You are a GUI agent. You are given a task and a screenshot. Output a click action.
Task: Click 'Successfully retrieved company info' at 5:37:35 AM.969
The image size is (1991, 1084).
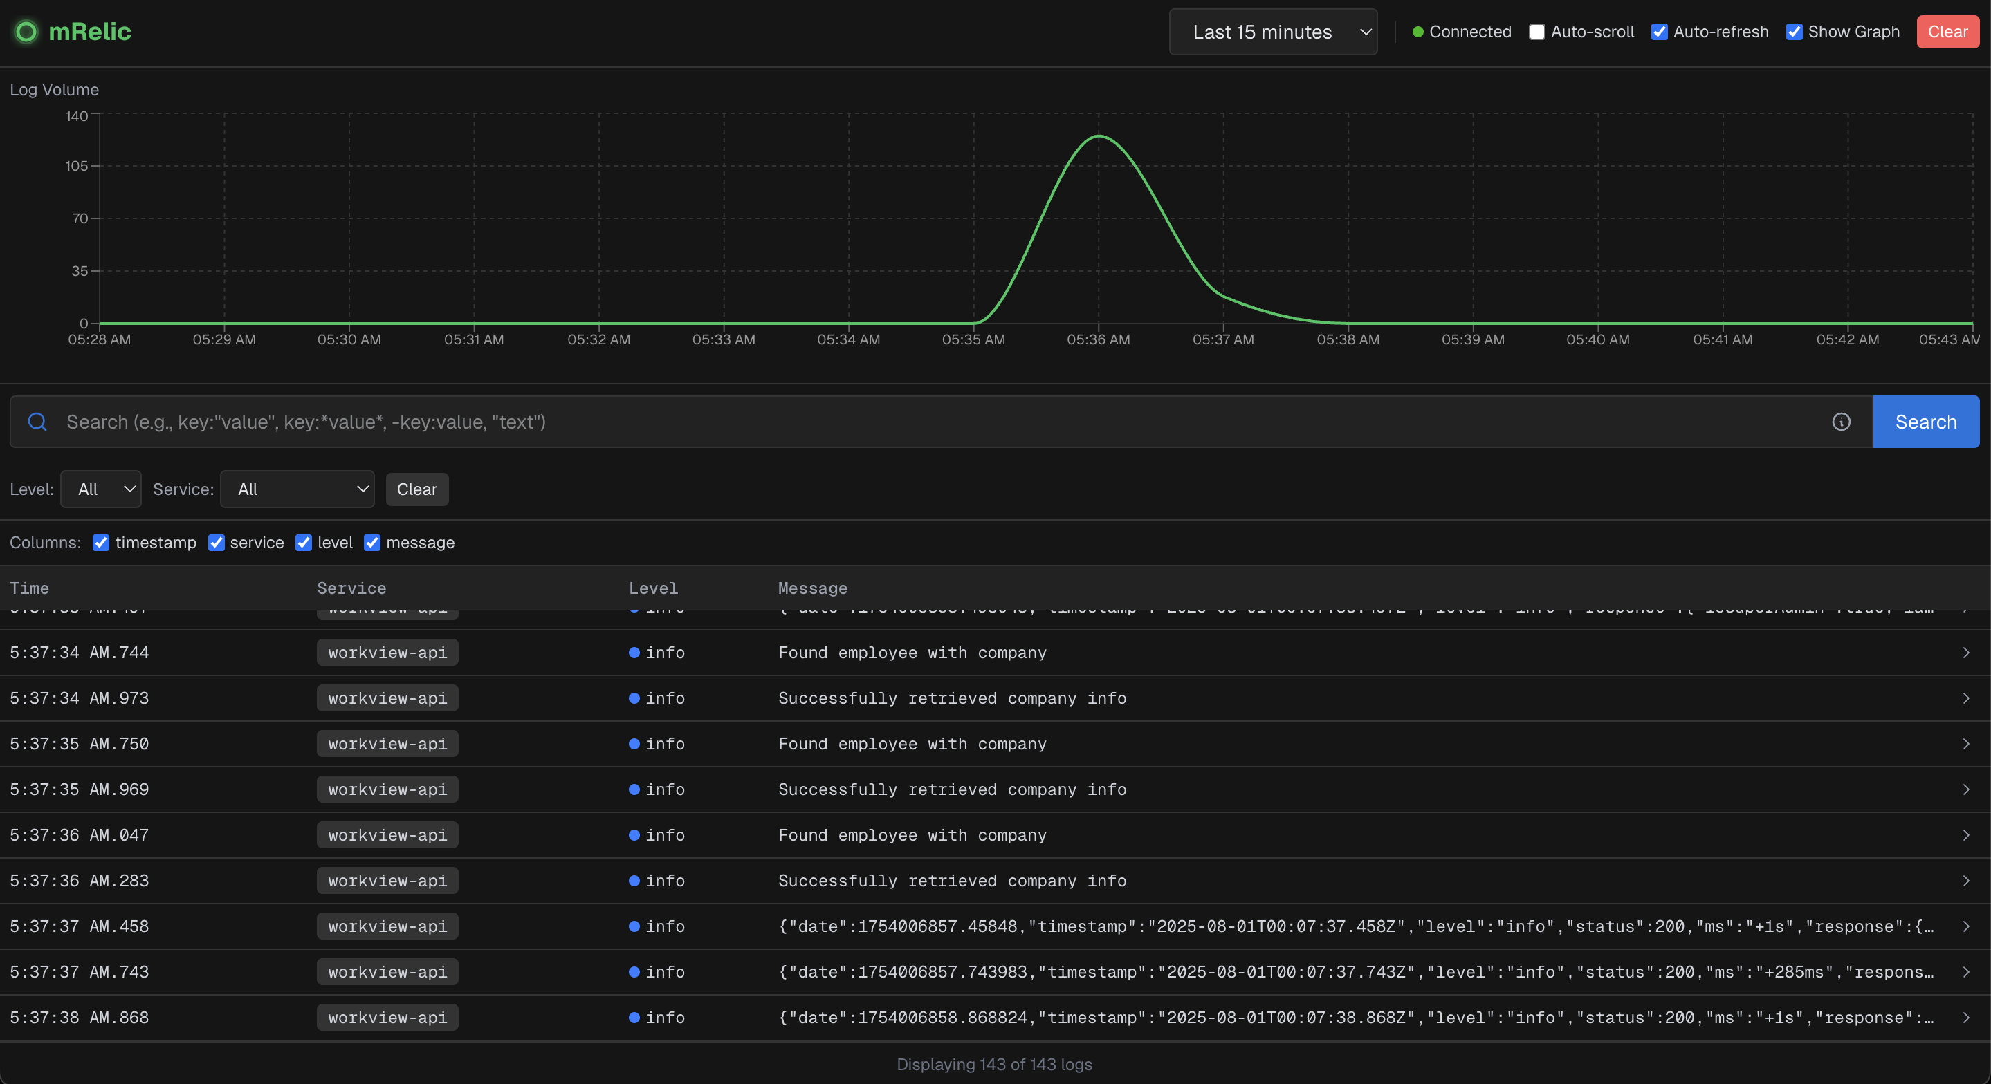pos(952,789)
